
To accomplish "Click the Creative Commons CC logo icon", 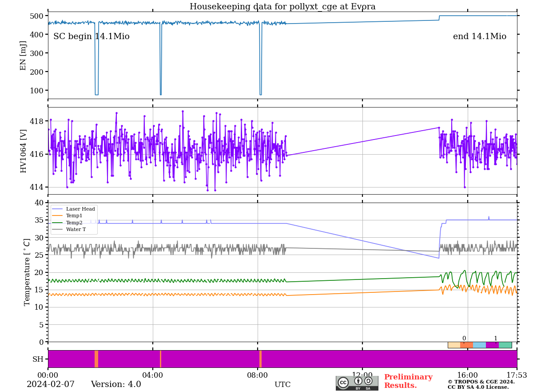I will [x=343, y=382].
